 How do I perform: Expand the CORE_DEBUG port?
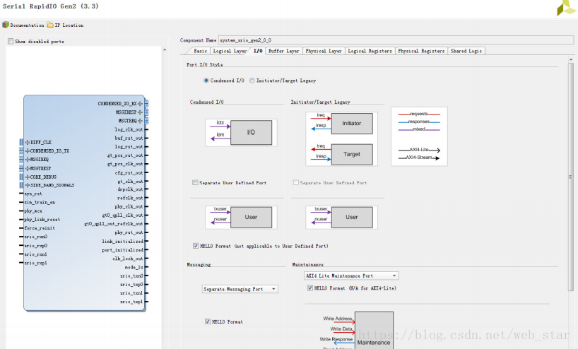[28, 177]
